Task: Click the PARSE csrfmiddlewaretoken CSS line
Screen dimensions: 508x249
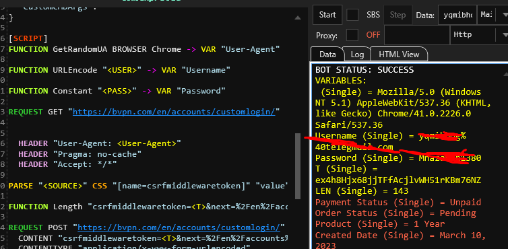Action: (148, 186)
